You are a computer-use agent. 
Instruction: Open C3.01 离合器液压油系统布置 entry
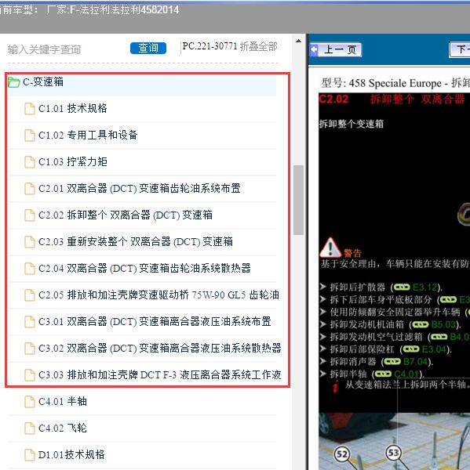point(155,322)
